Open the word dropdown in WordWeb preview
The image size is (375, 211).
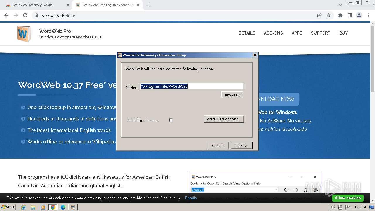(276, 190)
